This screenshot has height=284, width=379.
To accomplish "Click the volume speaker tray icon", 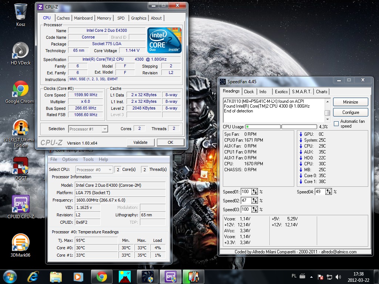I will (x=338, y=277).
